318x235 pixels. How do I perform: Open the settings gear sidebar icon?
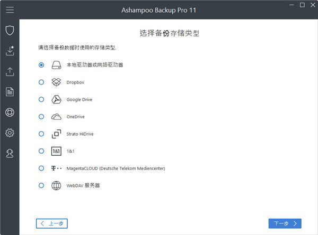(10, 133)
